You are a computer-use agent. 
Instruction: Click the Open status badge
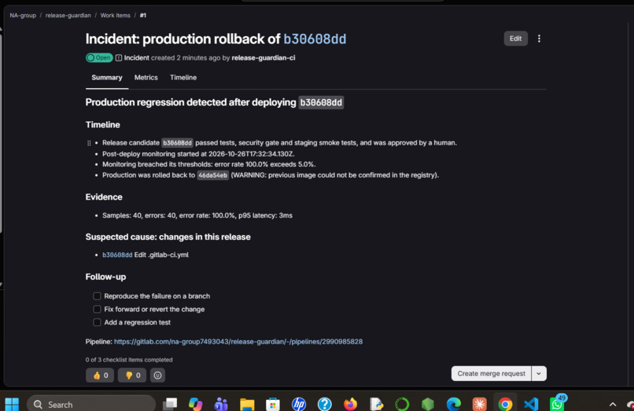(99, 58)
